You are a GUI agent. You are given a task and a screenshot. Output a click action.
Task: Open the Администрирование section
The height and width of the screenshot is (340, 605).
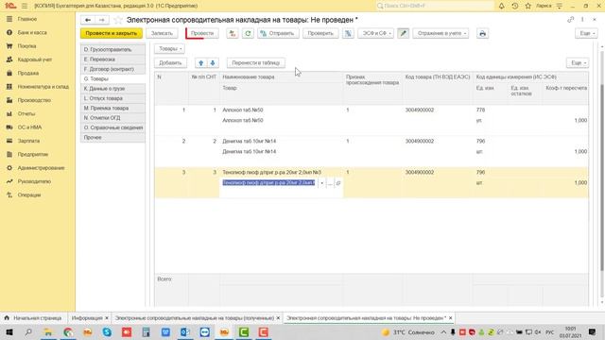(x=41, y=168)
